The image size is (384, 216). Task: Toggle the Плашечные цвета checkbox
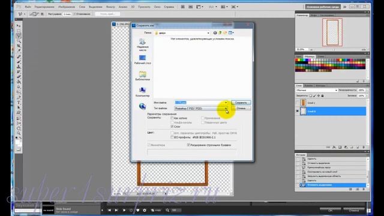pyautogui.click(x=203, y=122)
